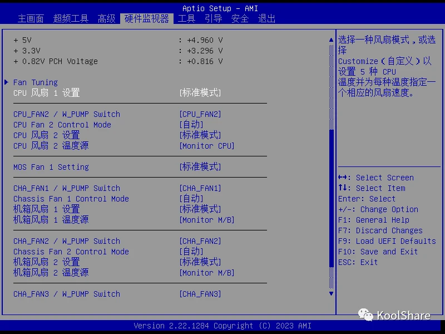
Task: Click the Select Screen arrows hint
Action: 376,178
